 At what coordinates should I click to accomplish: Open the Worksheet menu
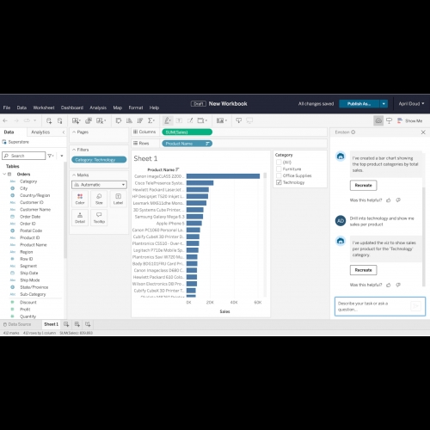click(44, 107)
